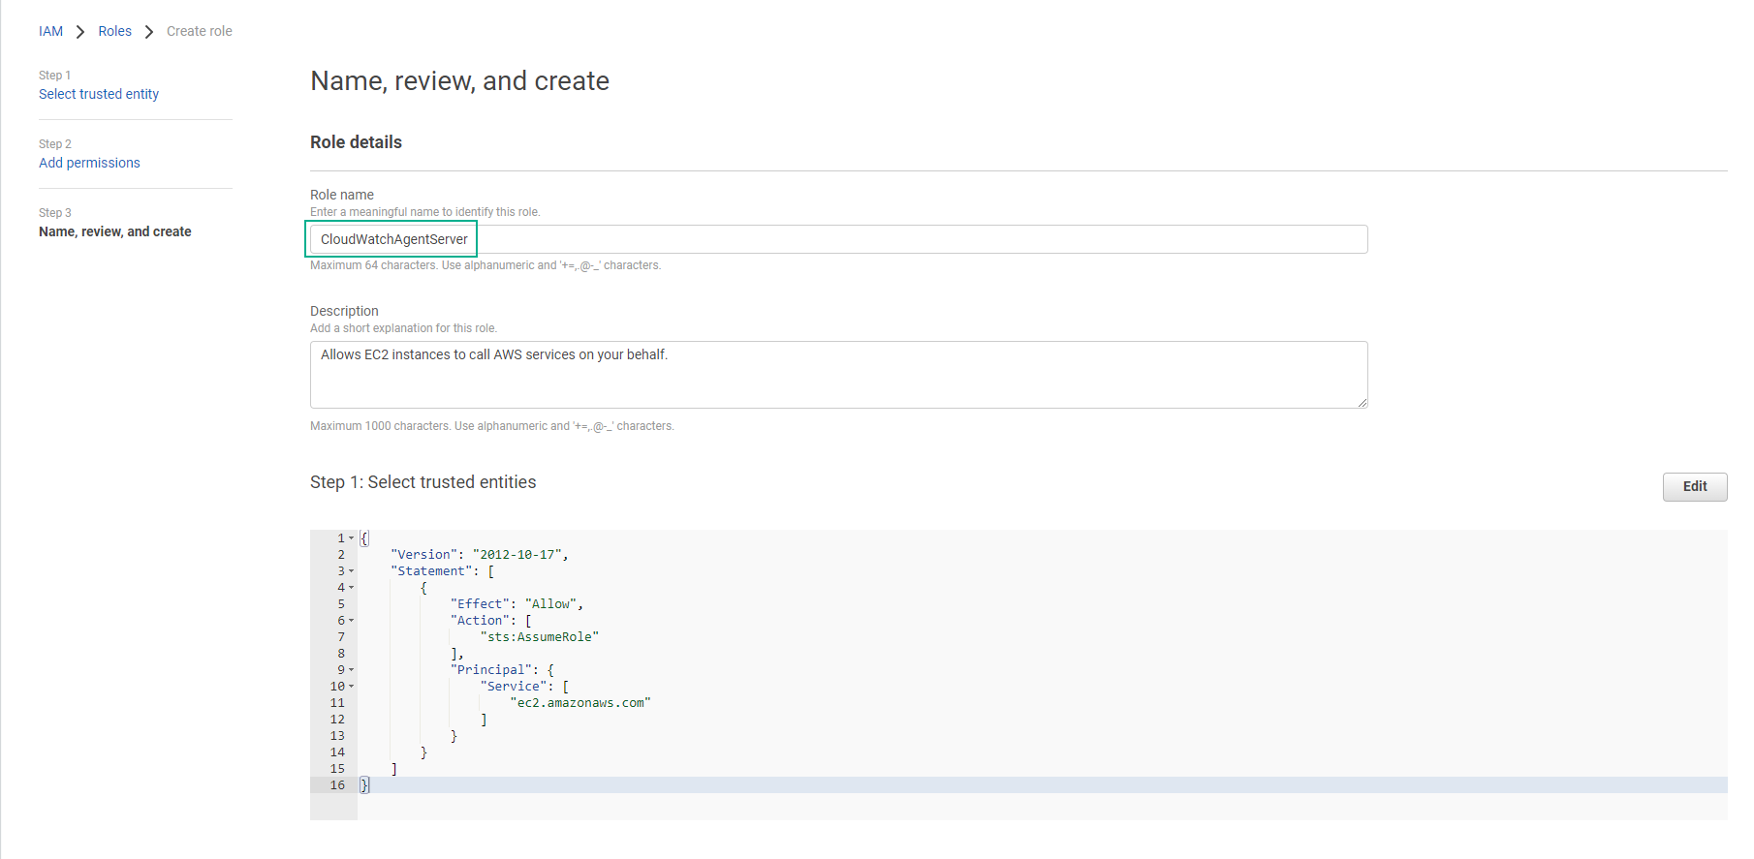Grab the Description textarea resize handle
Image resolution: width=1754 pixels, height=859 pixels.
1362,403
